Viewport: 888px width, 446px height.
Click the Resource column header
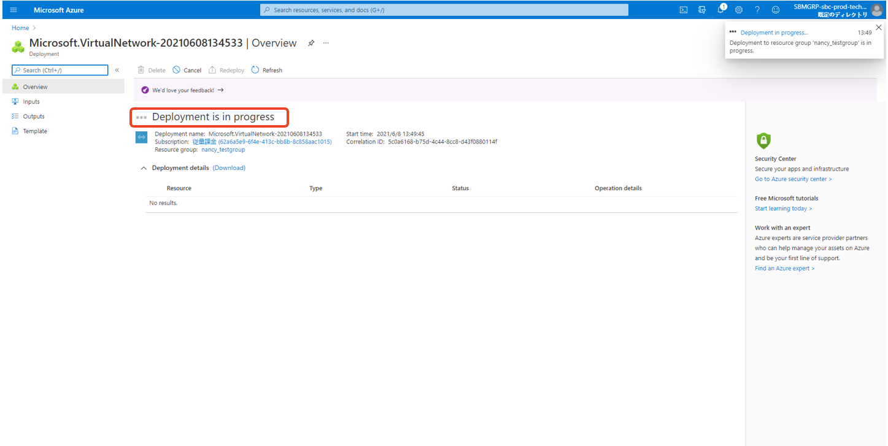[x=179, y=188]
